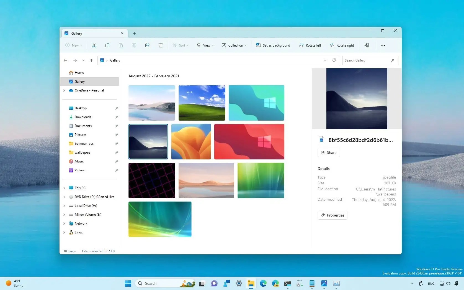Unpin Videos from quick access
This screenshot has width=464, height=290.
(x=117, y=170)
